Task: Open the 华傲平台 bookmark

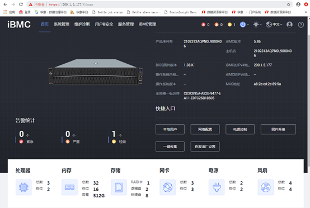Action: click(79, 12)
